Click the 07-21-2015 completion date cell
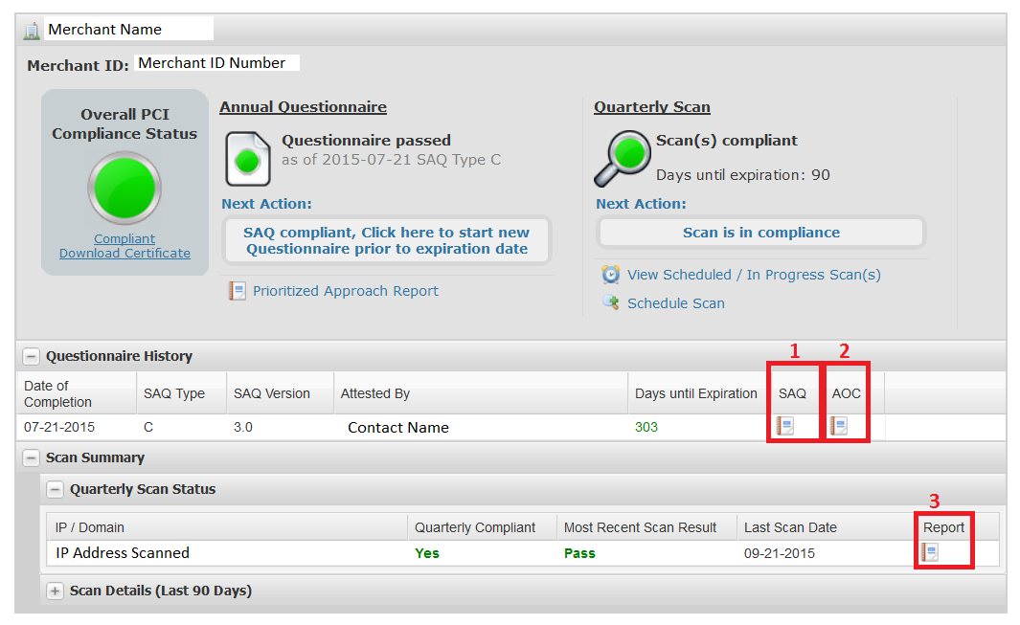This screenshot has width=1020, height=625. click(59, 427)
